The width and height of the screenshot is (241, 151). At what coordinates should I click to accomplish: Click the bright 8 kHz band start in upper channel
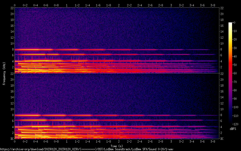coord(16,49)
